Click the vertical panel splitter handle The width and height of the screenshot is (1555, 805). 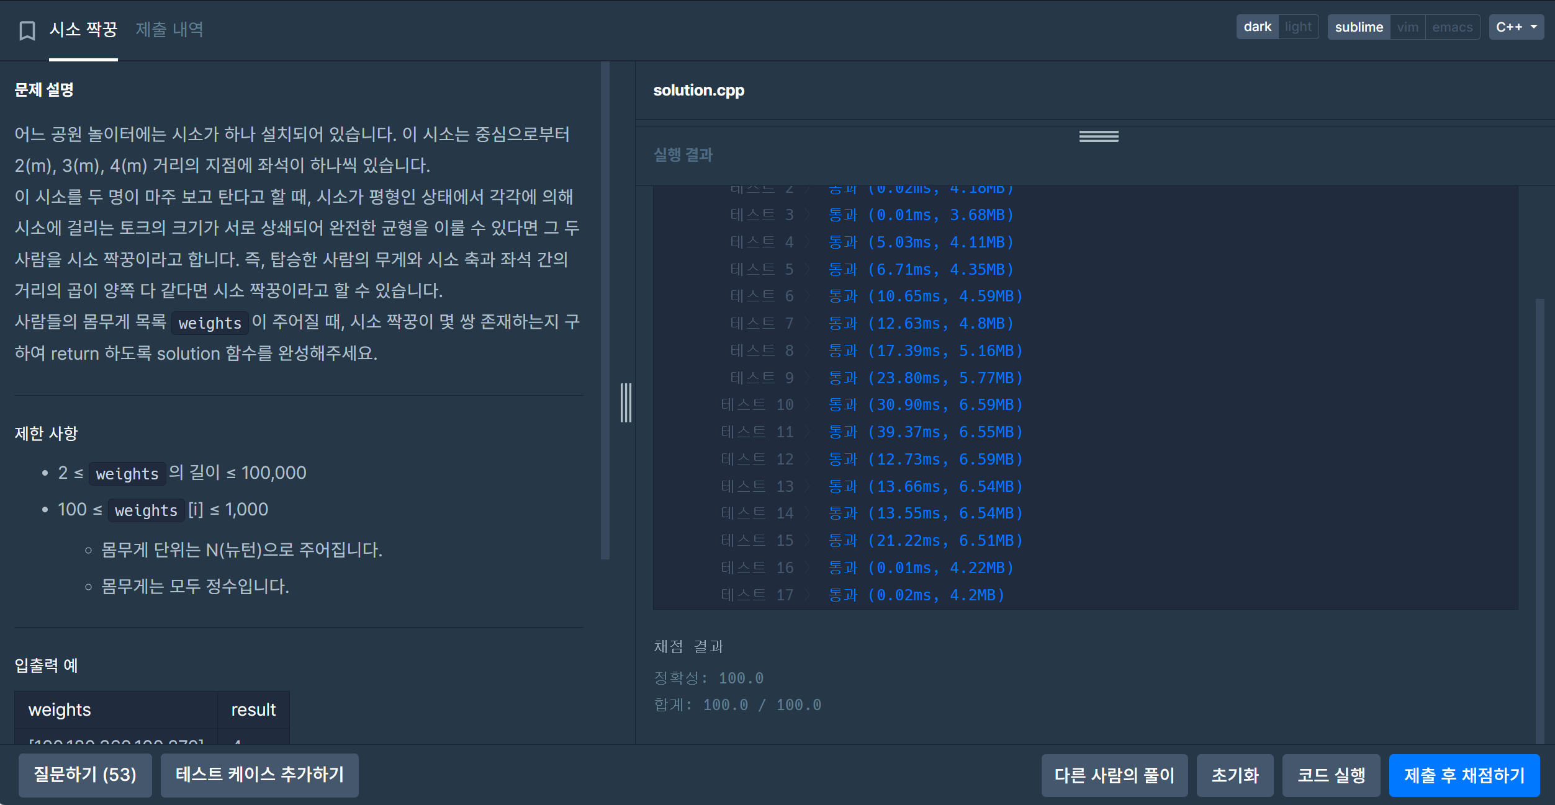point(626,403)
